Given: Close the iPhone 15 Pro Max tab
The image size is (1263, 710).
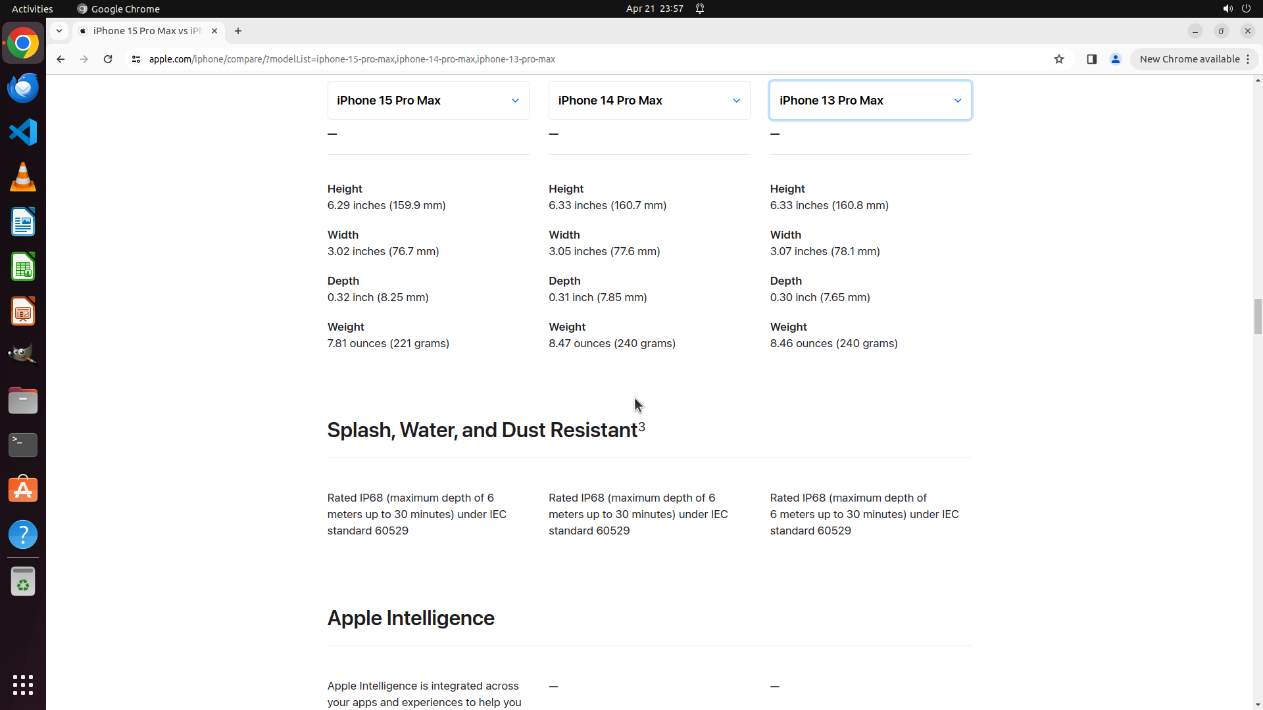Looking at the screenshot, I should pos(214,31).
